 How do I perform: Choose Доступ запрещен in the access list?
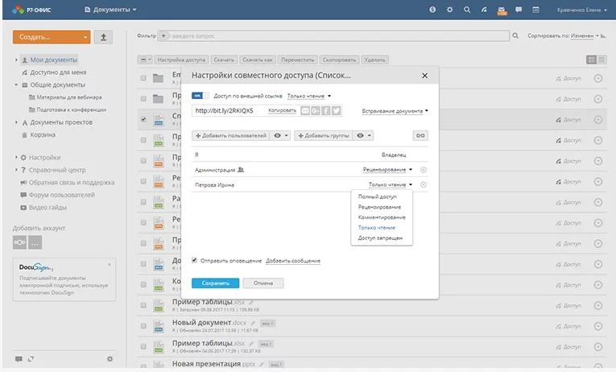[381, 238]
